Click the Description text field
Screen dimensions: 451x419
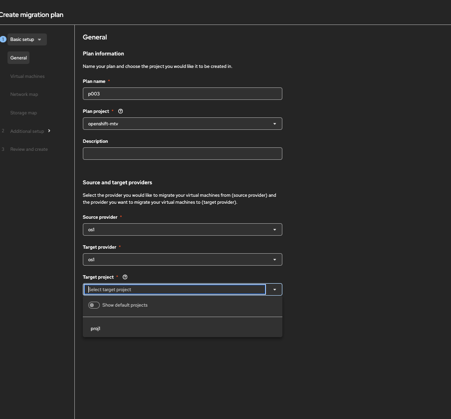182,154
